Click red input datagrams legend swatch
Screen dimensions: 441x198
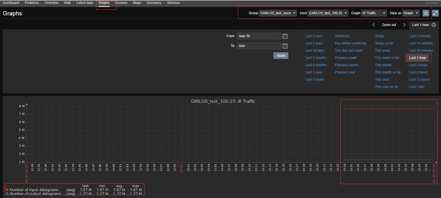(x=7, y=190)
